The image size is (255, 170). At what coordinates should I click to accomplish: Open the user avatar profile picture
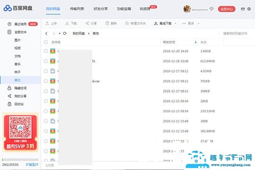pyautogui.click(x=187, y=9)
